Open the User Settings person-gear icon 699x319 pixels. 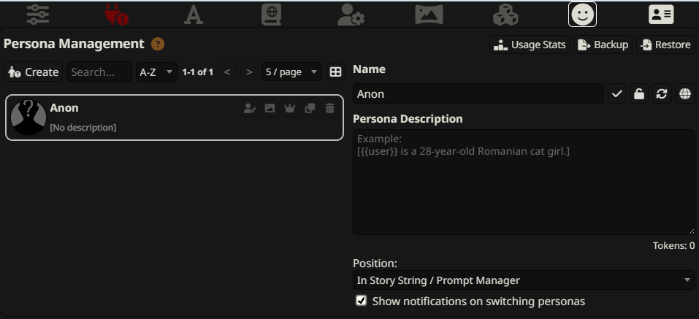click(x=351, y=15)
